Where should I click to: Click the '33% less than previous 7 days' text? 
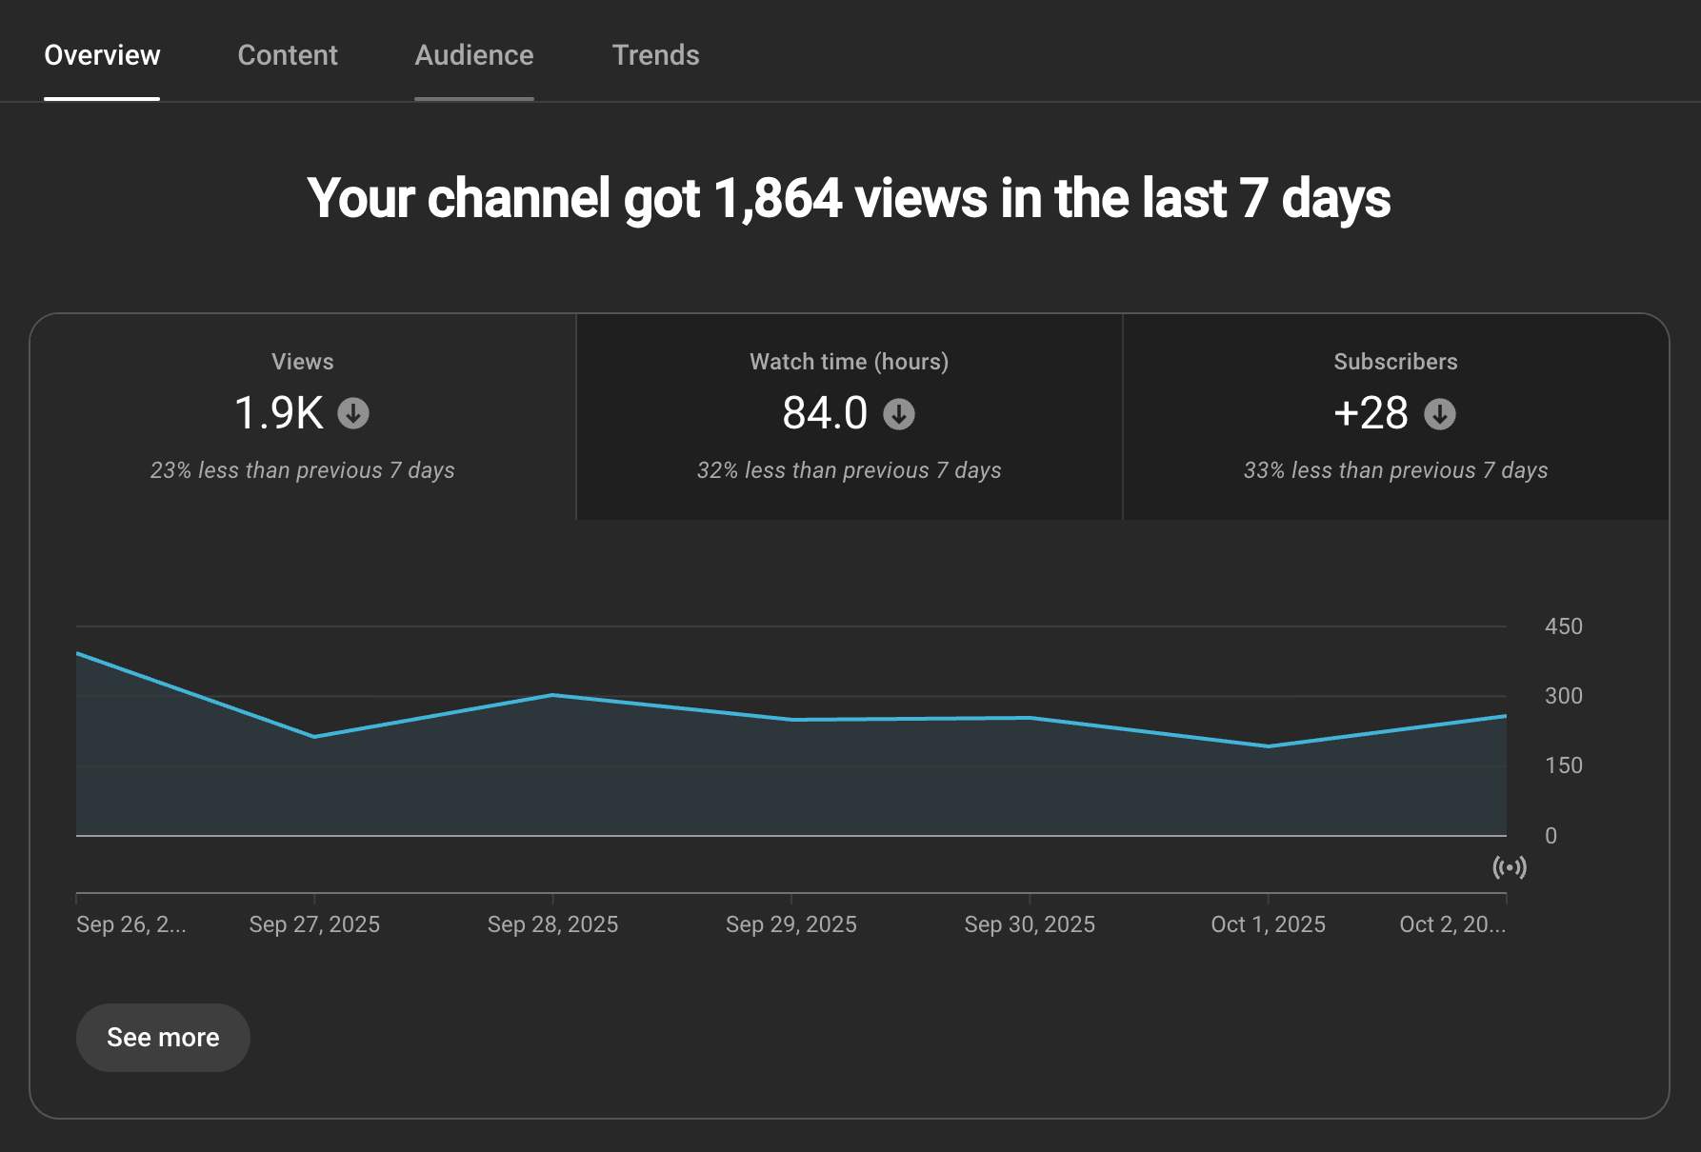[1396, 470]
